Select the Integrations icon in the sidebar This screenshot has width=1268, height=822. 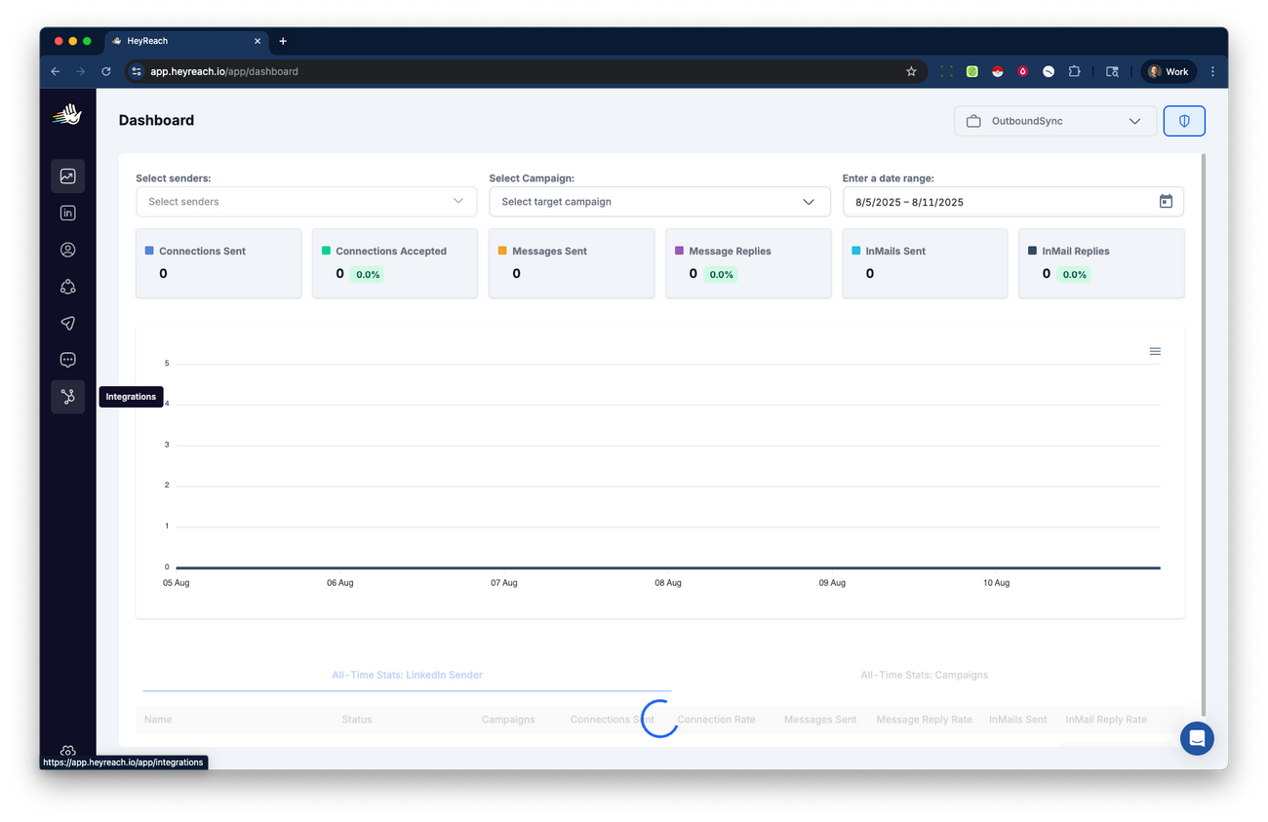(x=67, y=396)
